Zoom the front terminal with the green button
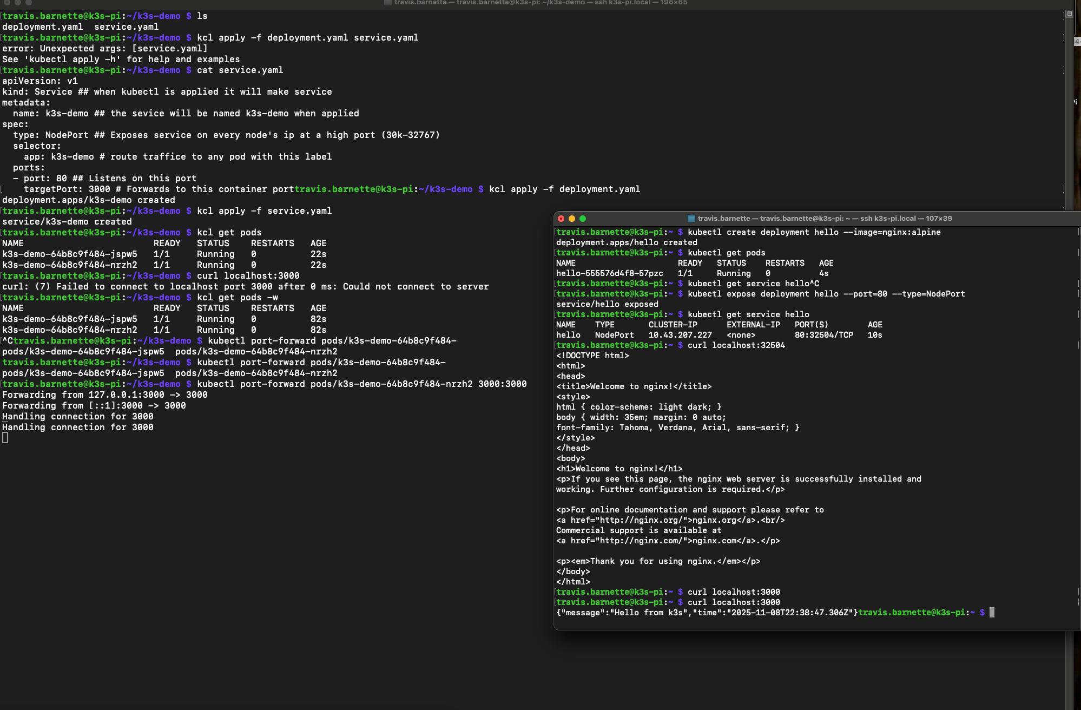1081x710 pixels. pyautogui.click(x=583, y=219)
